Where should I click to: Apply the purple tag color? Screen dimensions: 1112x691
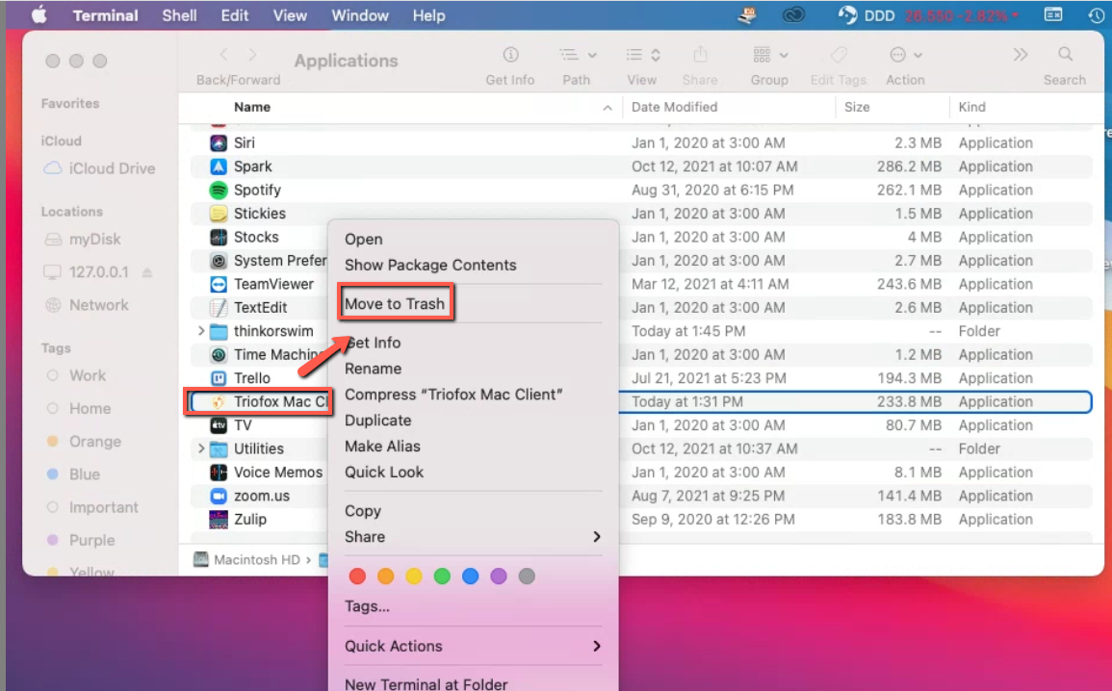[499, 576]
